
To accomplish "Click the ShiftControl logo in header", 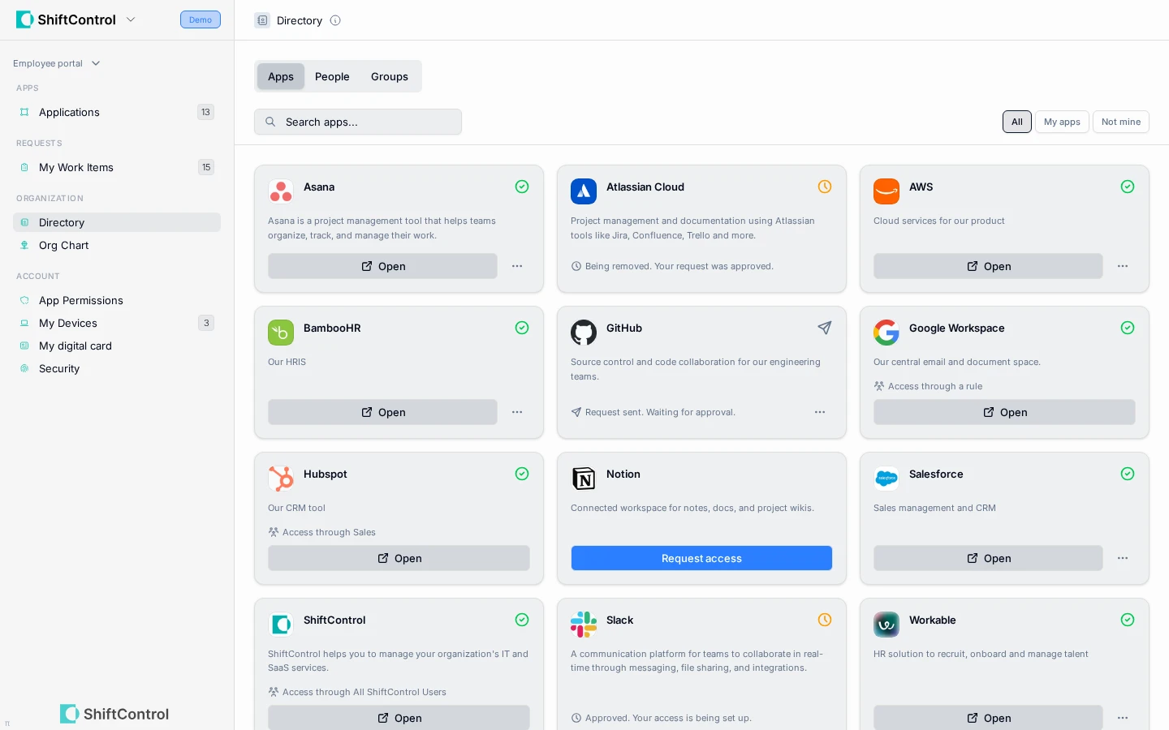I will click(x=66, y=19).
